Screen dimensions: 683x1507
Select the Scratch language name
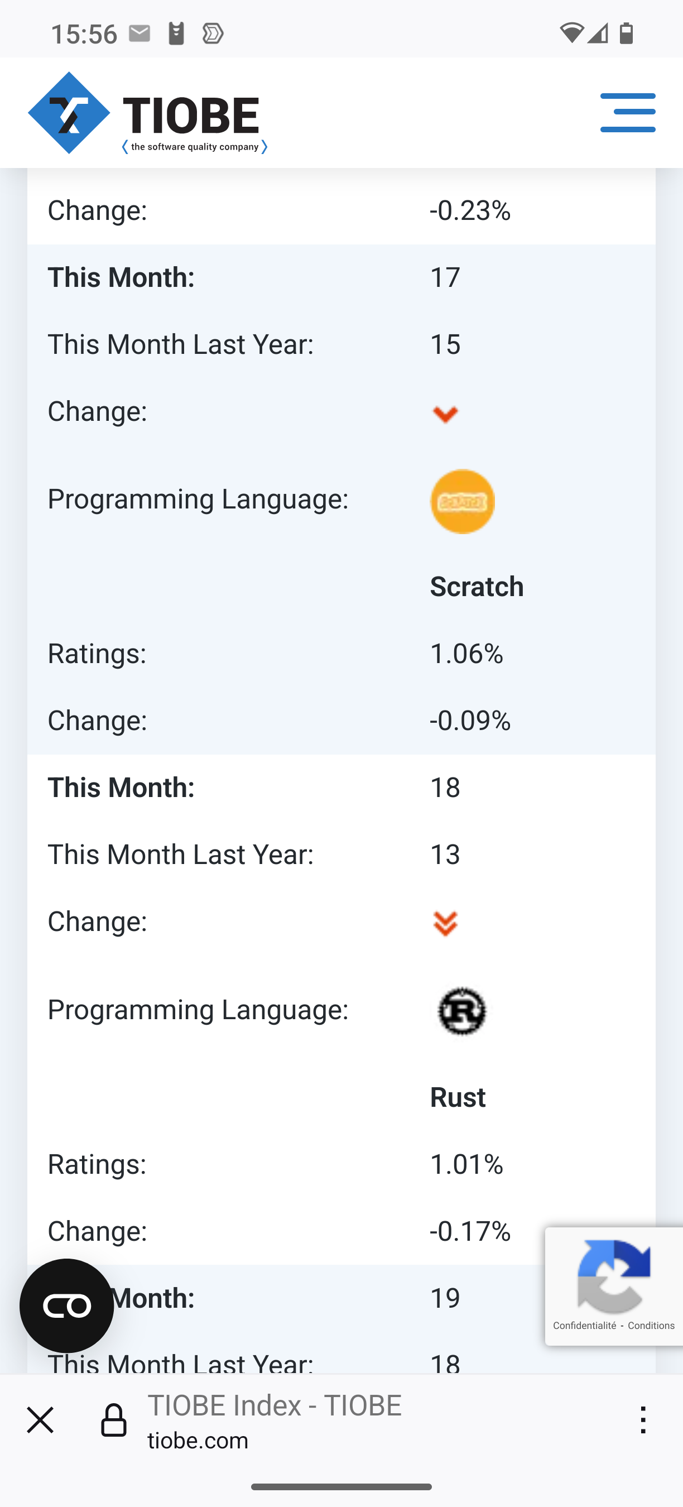pyautogui.click(x=477, y=587)
